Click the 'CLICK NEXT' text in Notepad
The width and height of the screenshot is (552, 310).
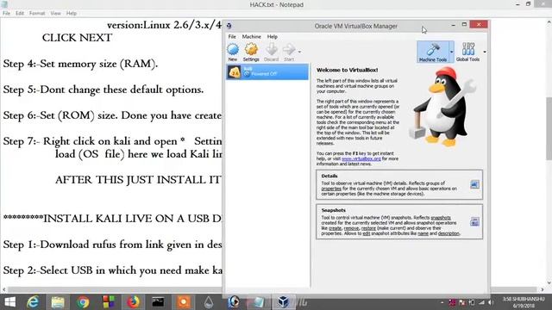[x=77, y=38]
